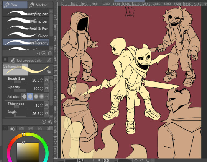Select anti-aliasing Strong option
207x162 pixels.
(41, 96)
